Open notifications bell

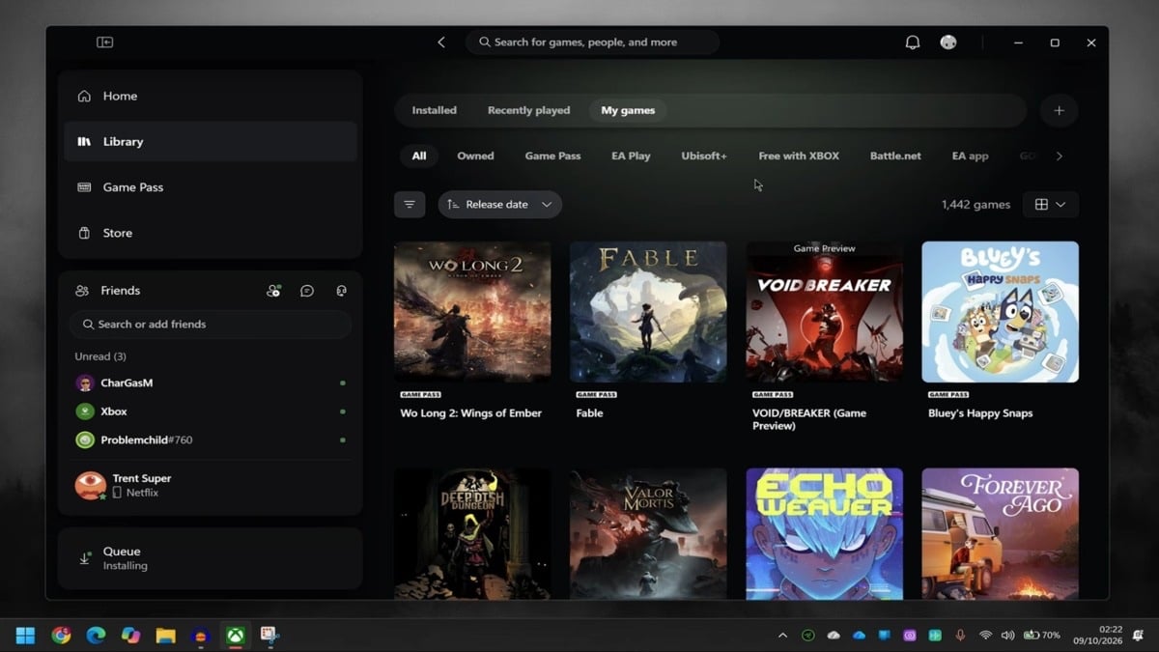point(912,43)
